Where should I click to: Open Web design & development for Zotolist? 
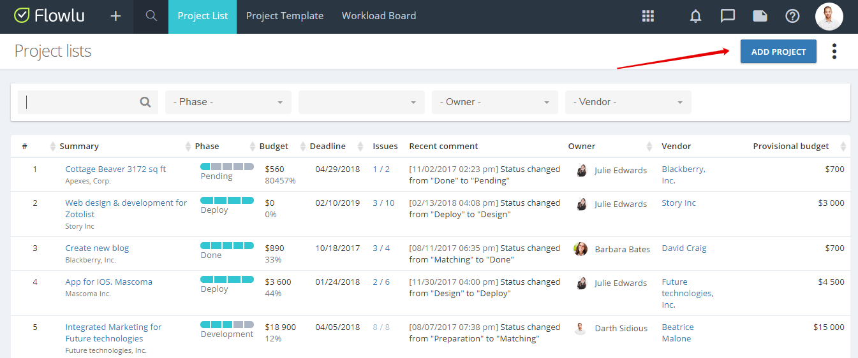(x=126, y=209)
